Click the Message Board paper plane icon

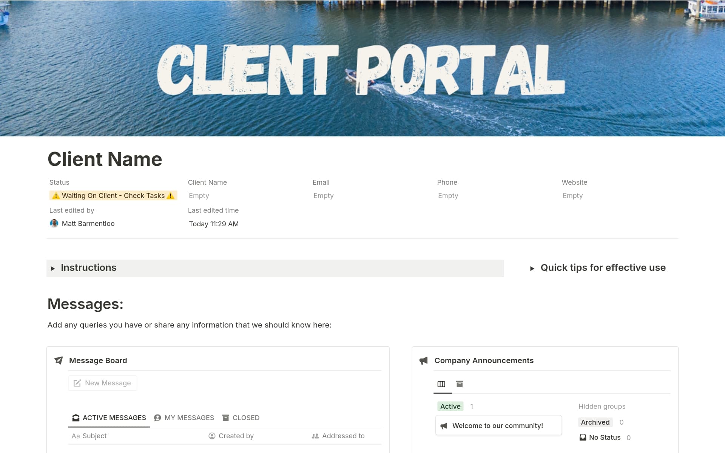tap(59, 360)
